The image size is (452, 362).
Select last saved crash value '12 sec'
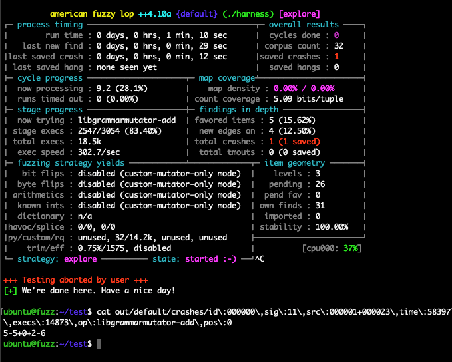pyautogui.click(x=213, y=57)
